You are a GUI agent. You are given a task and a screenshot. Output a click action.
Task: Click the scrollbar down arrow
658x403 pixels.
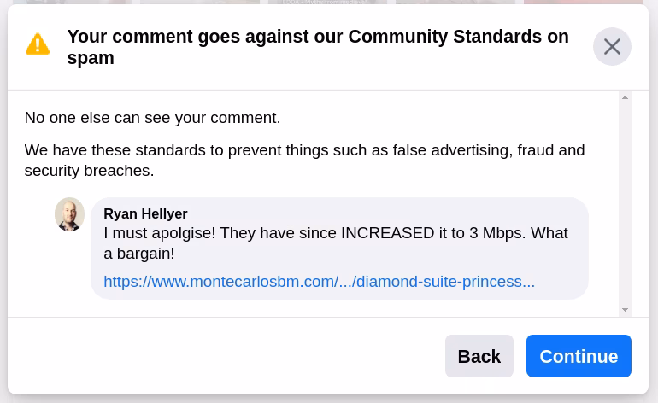[626, 310]
